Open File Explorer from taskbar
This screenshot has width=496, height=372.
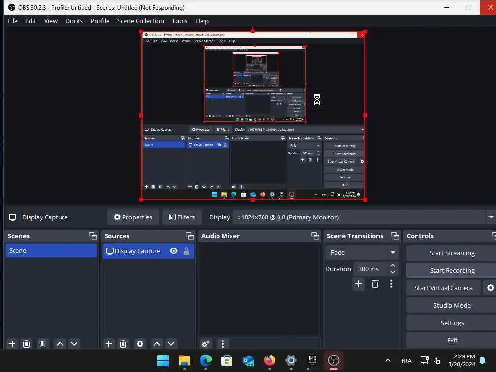tap(185, 360)
